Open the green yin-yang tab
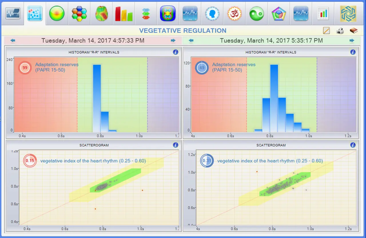Screen dimensions: 366x238 pyautogui.click(x=256, y=13)
